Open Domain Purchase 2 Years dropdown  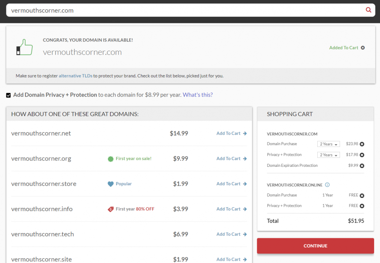pyautogui.click(x=328, y=144)
